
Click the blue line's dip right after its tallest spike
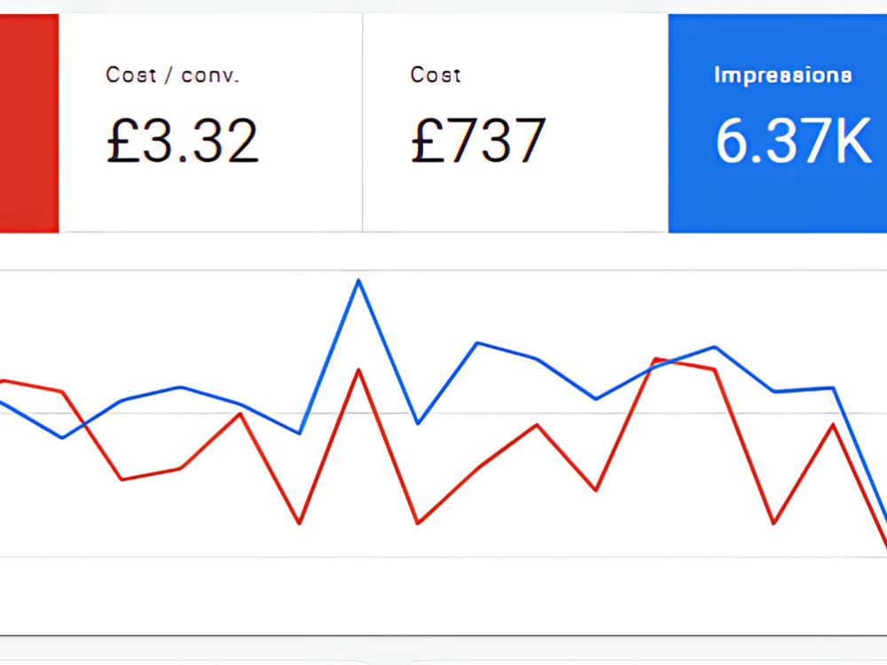[418, 424]
